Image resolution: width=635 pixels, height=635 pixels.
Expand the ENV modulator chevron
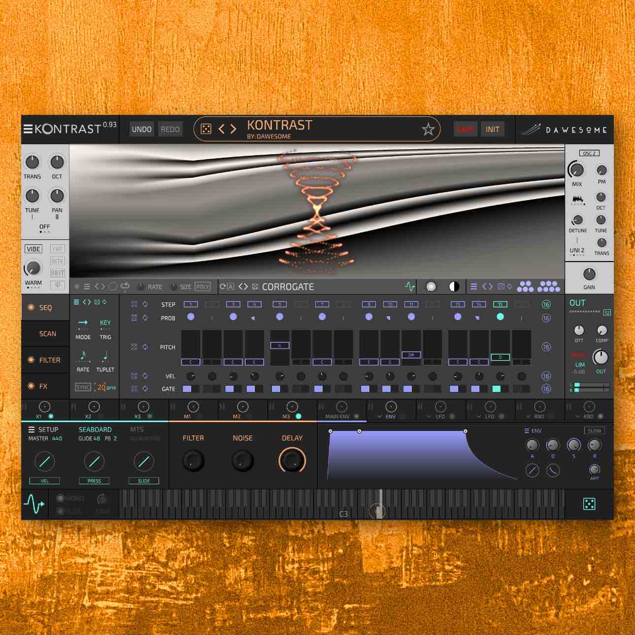379,417
